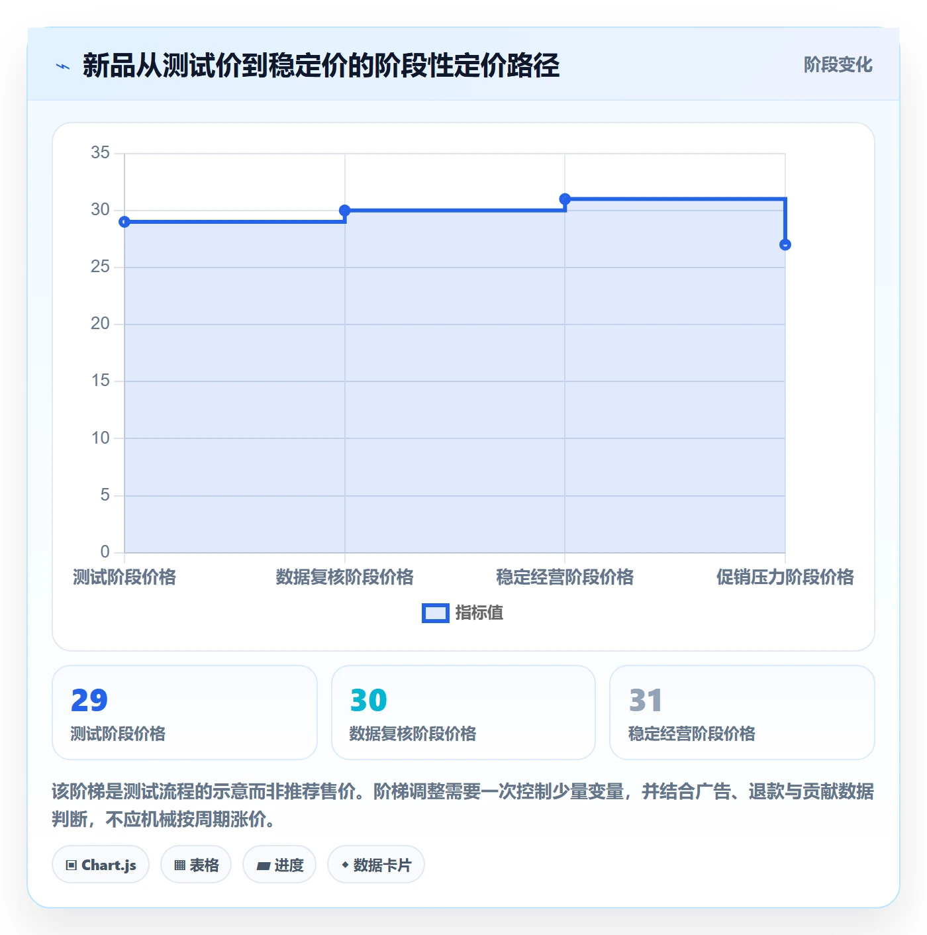Click the 表格 tag chip
The width and height of the screenshot is (927, 935).
[x=196, y=864]
